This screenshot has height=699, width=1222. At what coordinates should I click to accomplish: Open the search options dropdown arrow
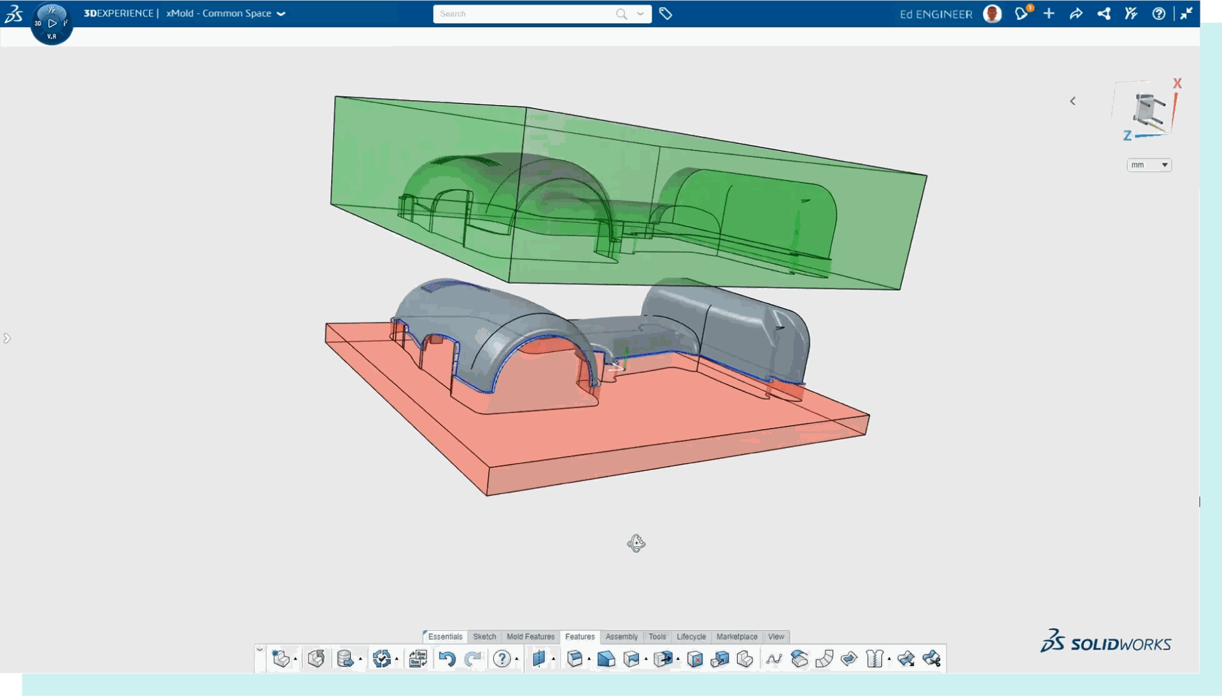point(640,13)
